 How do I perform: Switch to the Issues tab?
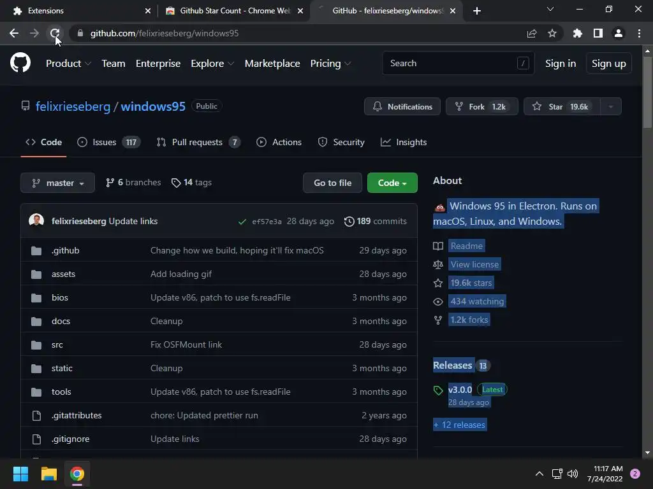108,142
